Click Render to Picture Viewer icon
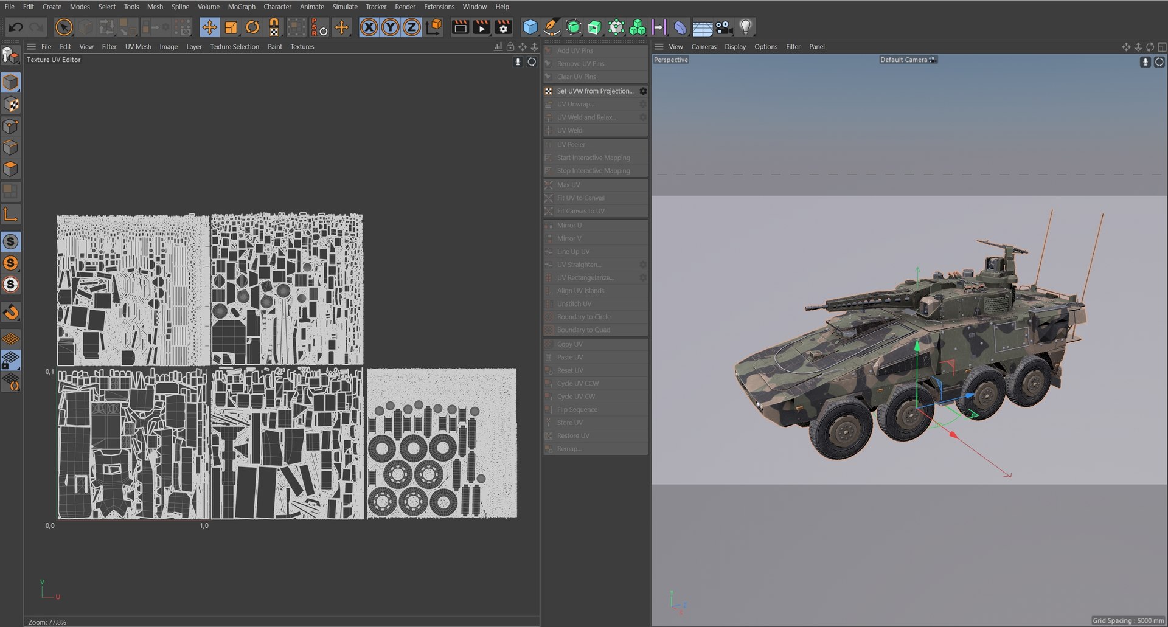 [x=482, y=27]
